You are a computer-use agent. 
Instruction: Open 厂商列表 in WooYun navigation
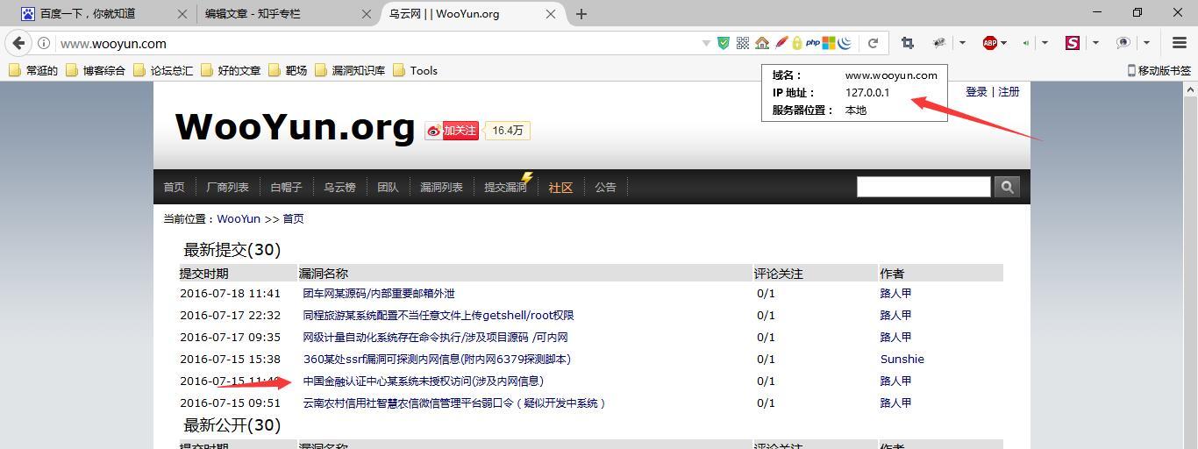coord(227,187)
